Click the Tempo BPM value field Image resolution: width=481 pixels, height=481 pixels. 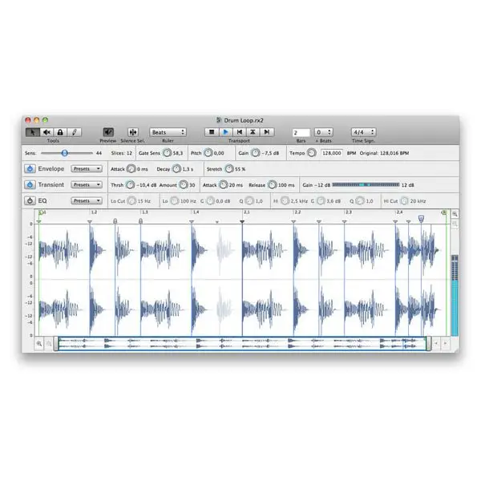332,152
